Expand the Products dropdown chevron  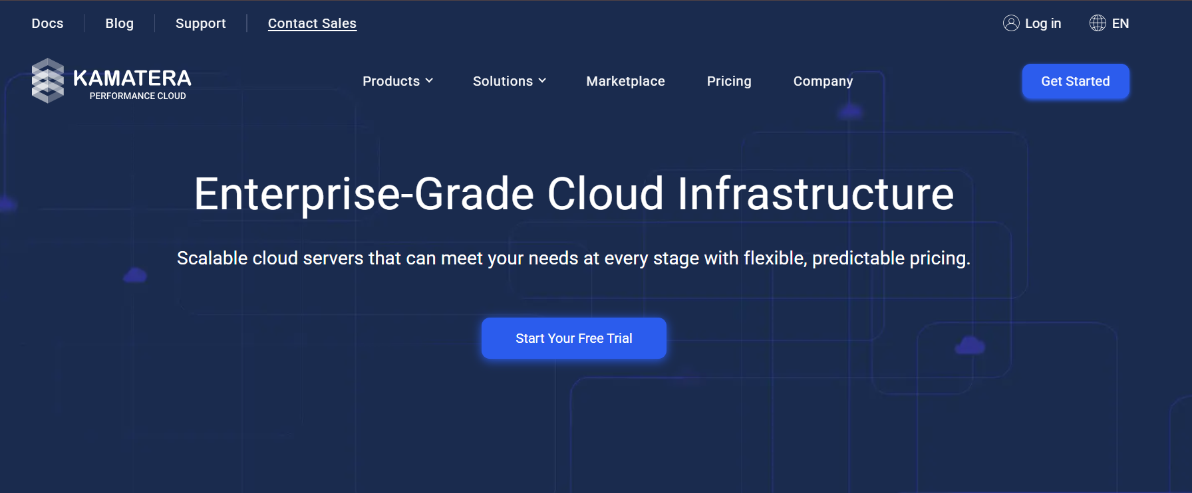tap(429, 81)
